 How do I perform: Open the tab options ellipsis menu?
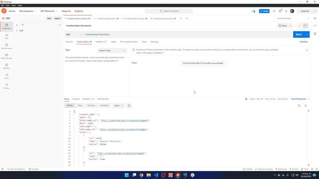(x=187, y=18)
